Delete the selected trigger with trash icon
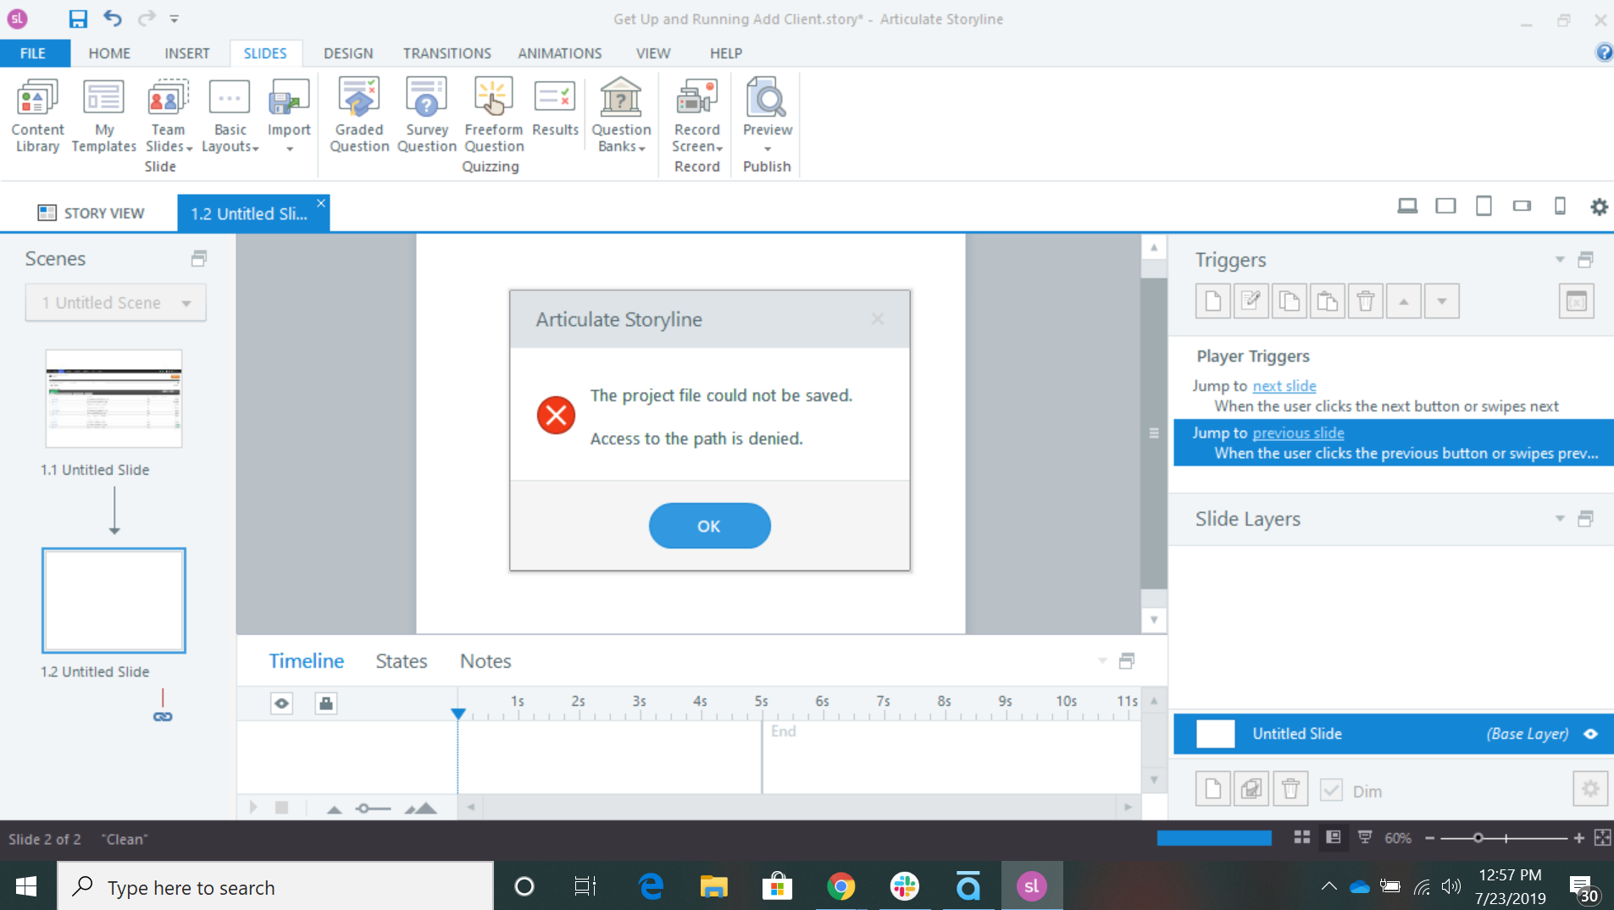This screenshot has width=1614, height=910. coord(1365,301)
